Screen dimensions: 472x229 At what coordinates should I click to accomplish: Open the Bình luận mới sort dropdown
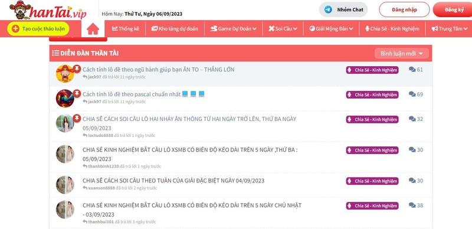click(x=402, y=53)
